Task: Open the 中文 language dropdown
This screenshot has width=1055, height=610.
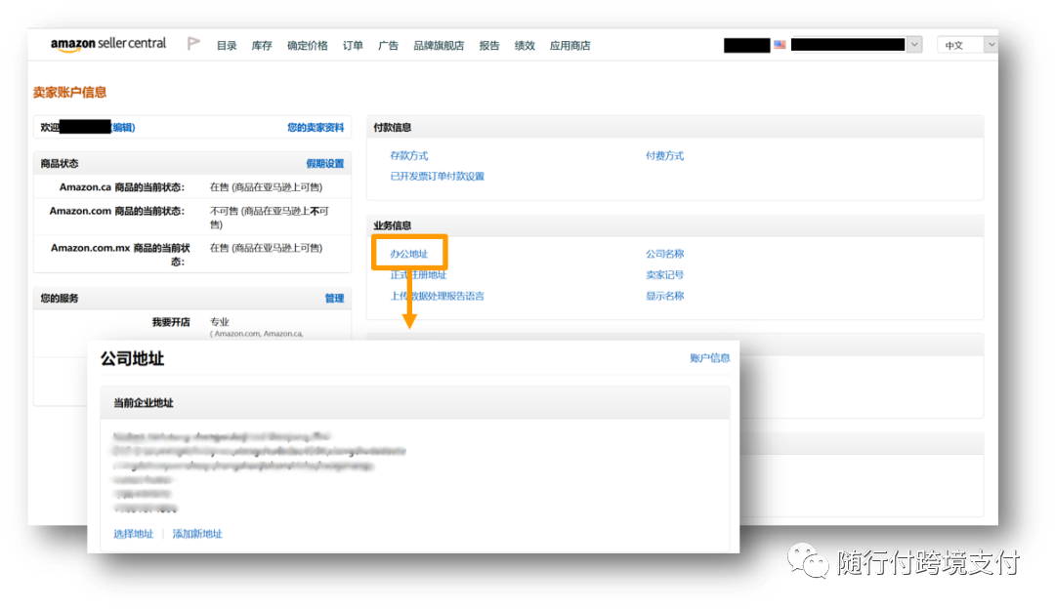Action: click(967, 45)
